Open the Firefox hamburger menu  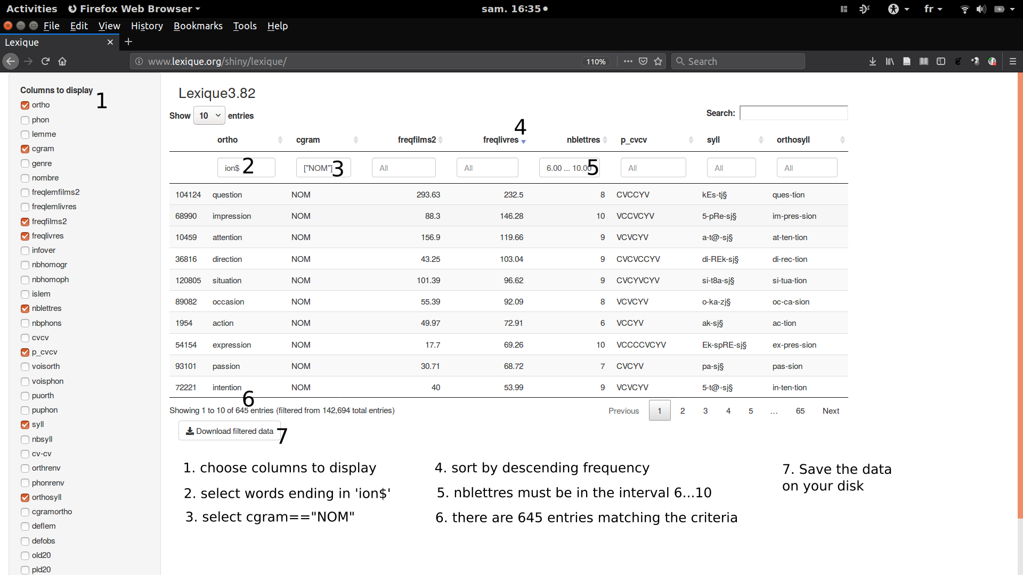[x=1013, y=61]
